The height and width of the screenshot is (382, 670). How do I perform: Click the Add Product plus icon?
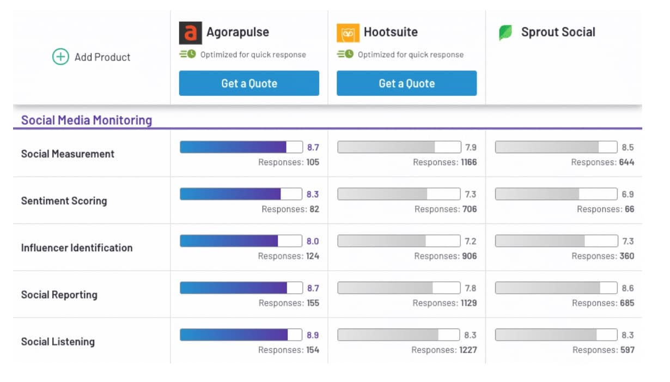coord(60,57)
